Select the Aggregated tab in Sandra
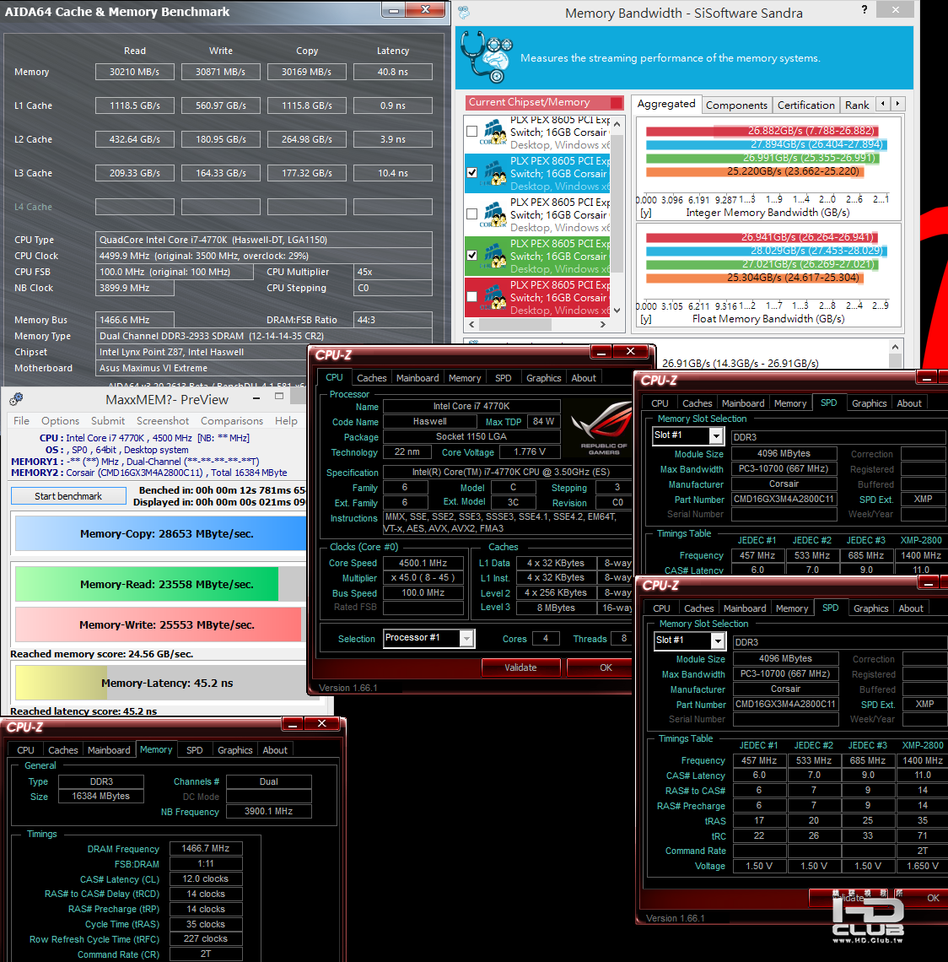This screenshot has width=948, height=962. tap(666, 104)
